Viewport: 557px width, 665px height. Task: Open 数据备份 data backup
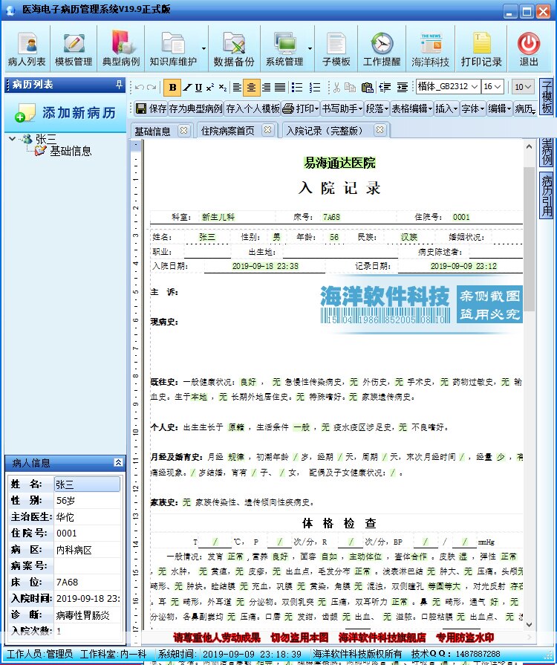[x=234, y=49]
